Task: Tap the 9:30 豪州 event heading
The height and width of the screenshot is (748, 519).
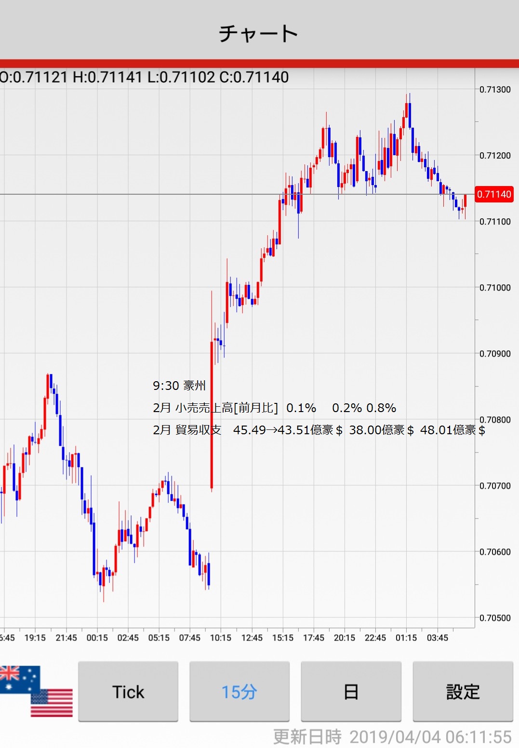Action: pyautogui.click(x=179, y=386)
